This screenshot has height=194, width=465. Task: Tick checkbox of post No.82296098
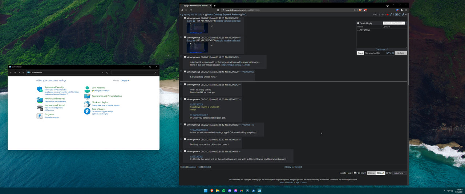185,139
